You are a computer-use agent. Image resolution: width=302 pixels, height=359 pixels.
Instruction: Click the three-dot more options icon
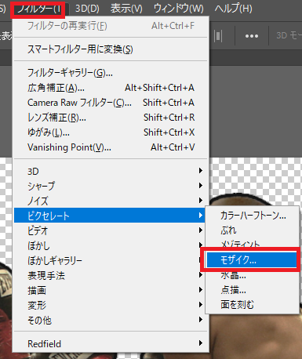click(x=252, y=36)
